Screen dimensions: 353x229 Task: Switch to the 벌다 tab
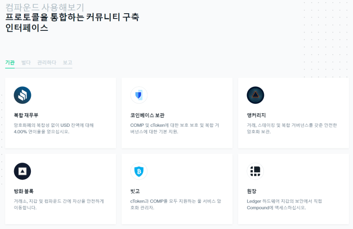(x=26, y=63)
